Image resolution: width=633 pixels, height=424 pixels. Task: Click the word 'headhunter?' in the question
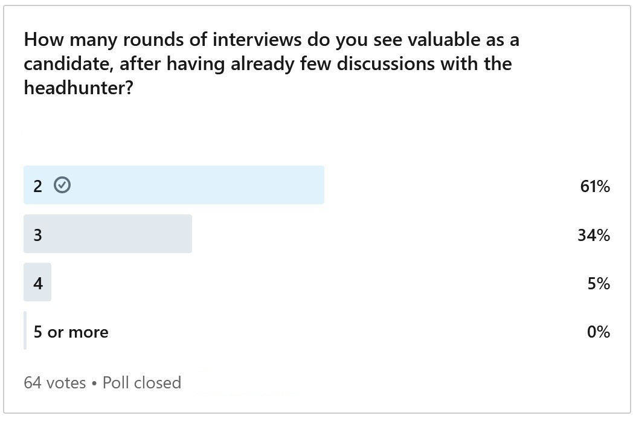tap(79, 88)
